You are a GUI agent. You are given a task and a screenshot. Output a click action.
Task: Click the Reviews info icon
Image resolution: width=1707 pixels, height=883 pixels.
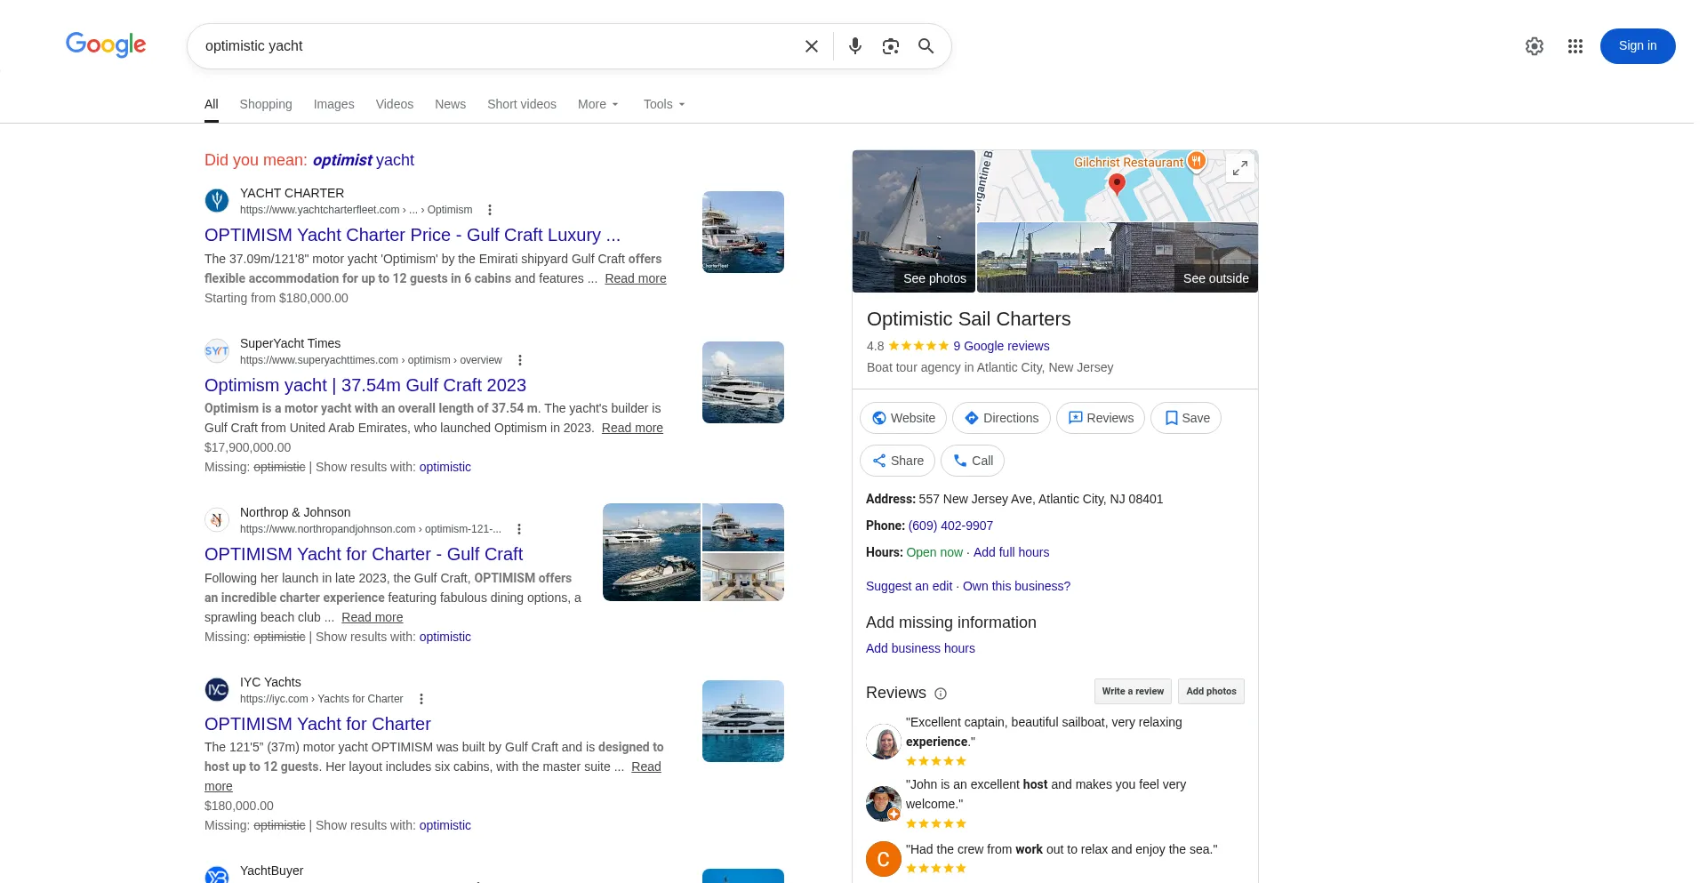[x=941, y=694]
